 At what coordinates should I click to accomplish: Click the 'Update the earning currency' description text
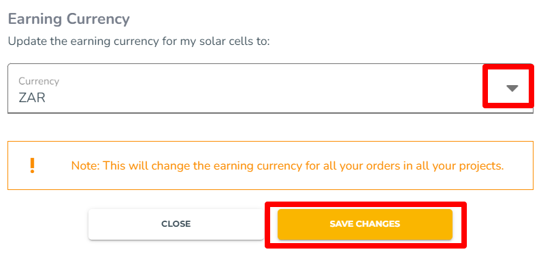[x=138, y=42]
